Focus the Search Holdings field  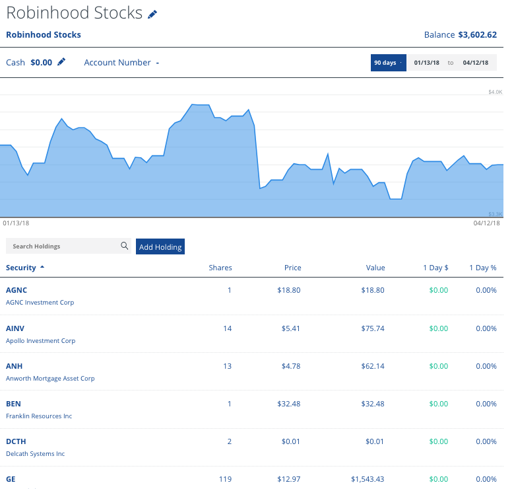69,246
